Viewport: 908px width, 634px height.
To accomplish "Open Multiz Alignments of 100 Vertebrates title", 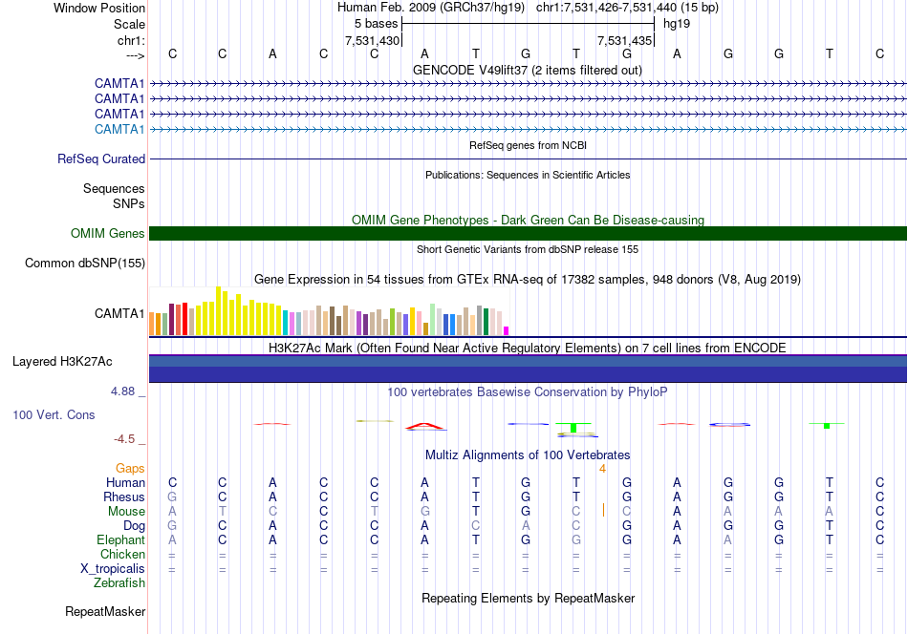I will pyautogui.click(x=528, y=454).
